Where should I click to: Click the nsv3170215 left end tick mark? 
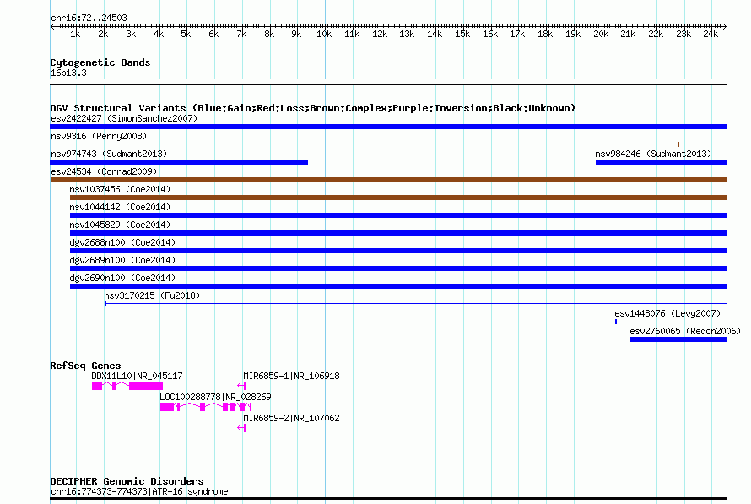(105, 304)
